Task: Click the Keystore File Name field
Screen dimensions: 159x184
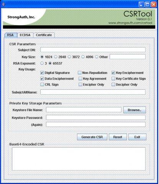Action: coord(84,110)
